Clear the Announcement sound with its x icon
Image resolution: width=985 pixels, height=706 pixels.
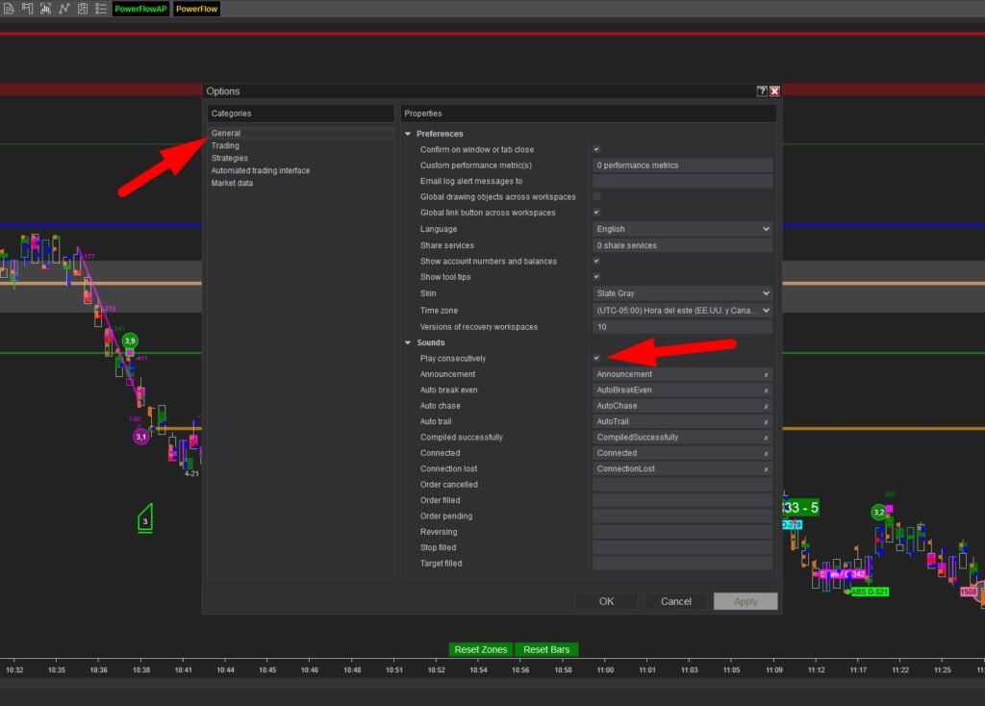pos(767,374)
